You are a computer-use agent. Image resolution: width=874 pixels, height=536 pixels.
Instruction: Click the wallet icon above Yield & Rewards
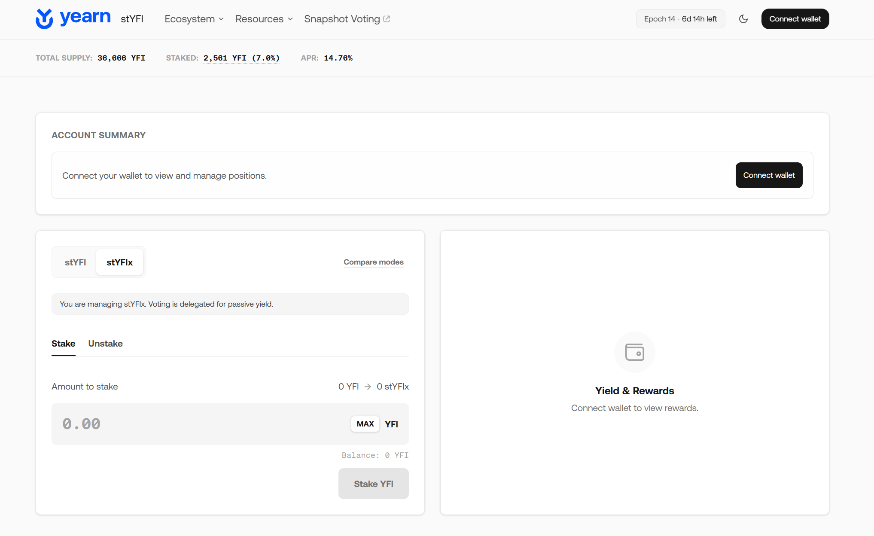[x=635, y=352]
